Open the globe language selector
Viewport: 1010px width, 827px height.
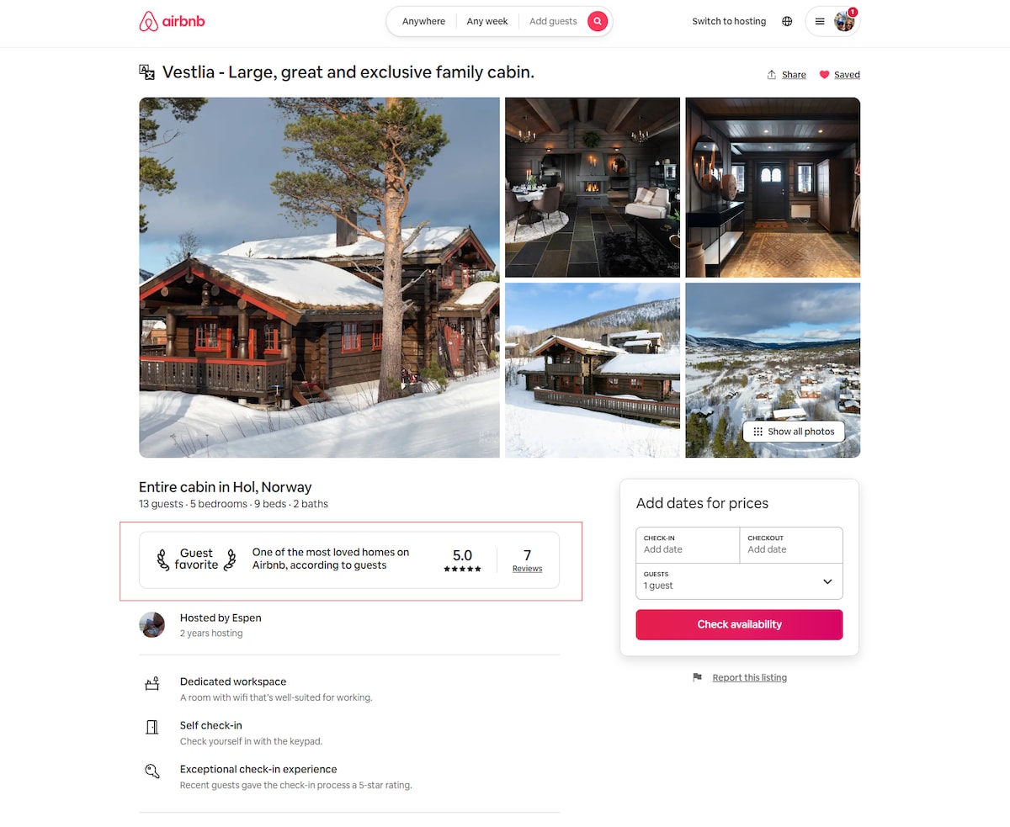pos(787,22)
